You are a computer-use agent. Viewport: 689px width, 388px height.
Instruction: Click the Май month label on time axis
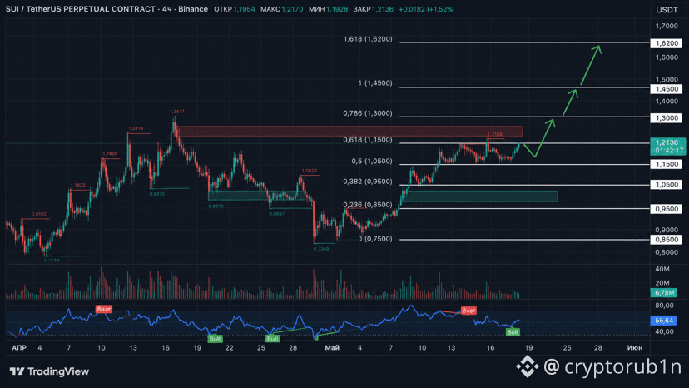click(332, 347)
